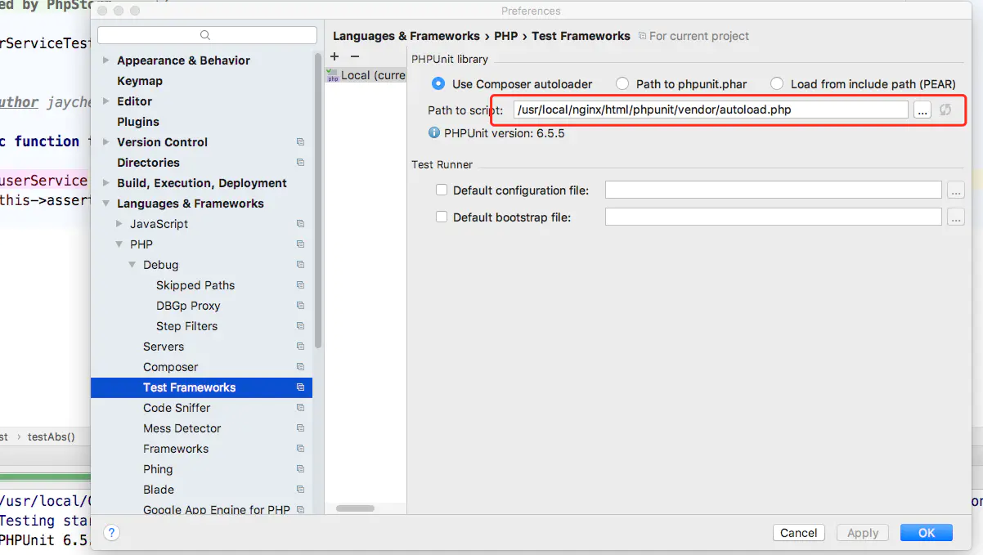Open the Keymap settings page
Screen dimensions: 983x555
(x=140, y=81)
